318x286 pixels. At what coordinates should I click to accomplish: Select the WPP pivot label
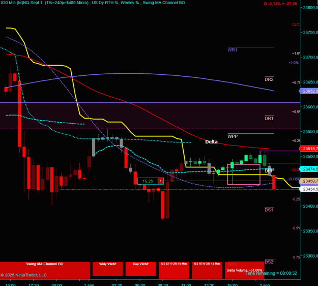pos(233,136)
